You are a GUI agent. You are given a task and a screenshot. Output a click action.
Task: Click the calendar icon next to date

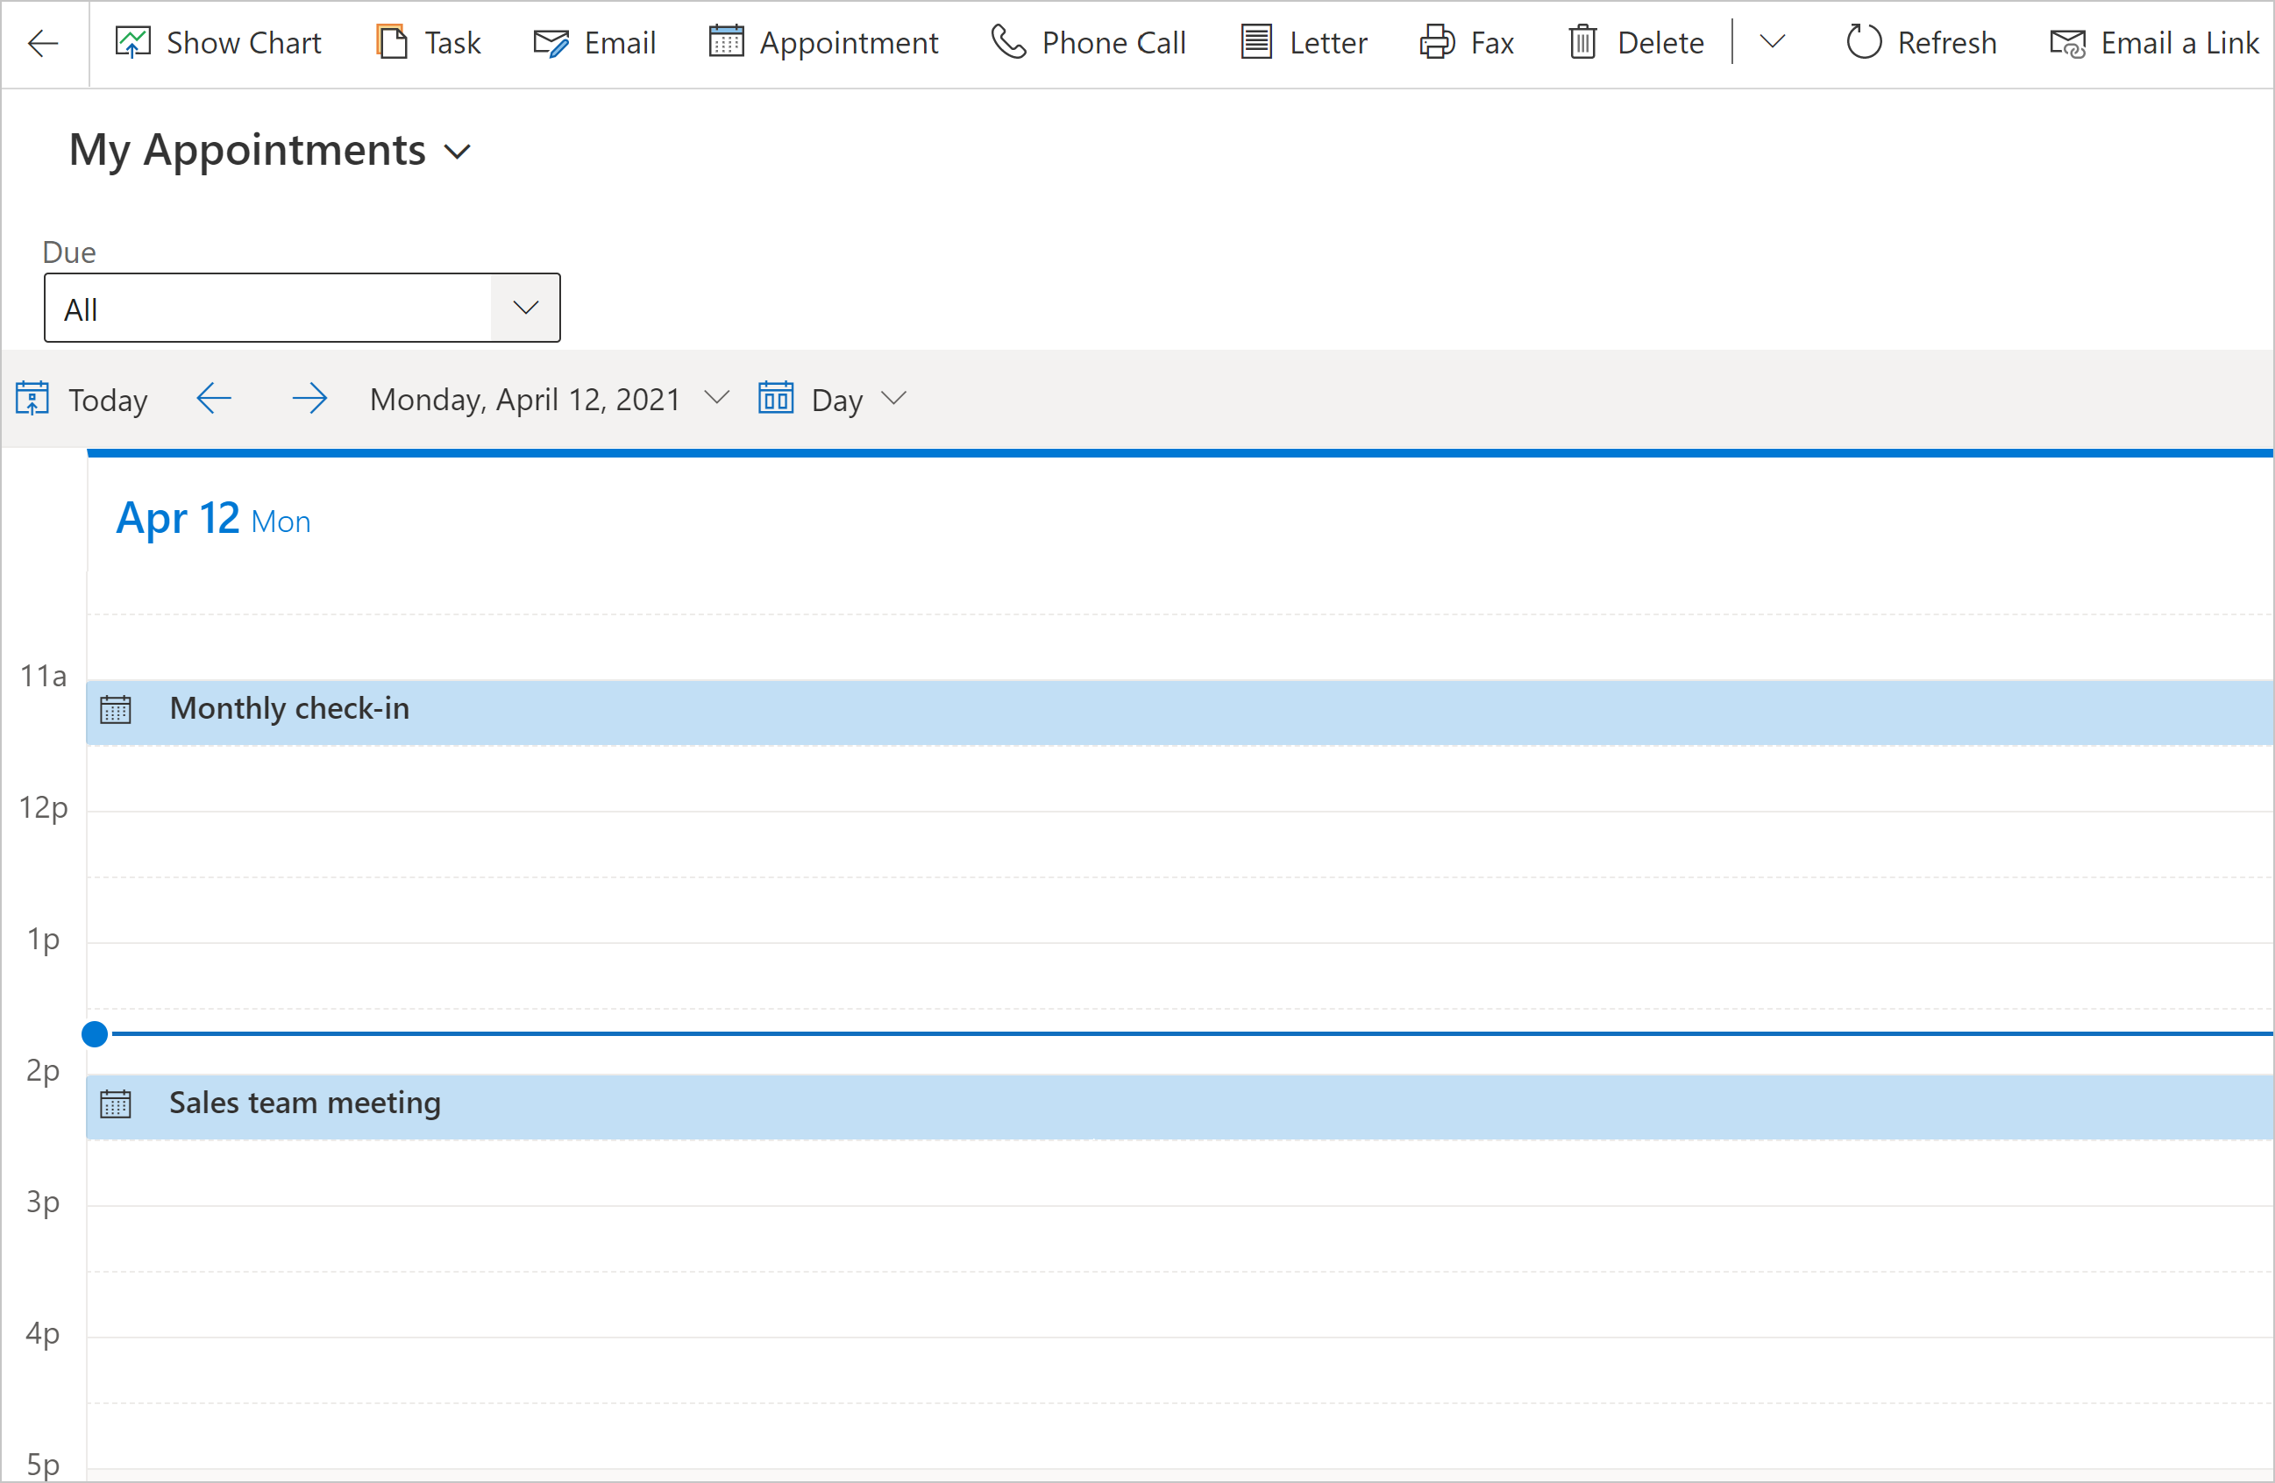(x=771, y=398)
